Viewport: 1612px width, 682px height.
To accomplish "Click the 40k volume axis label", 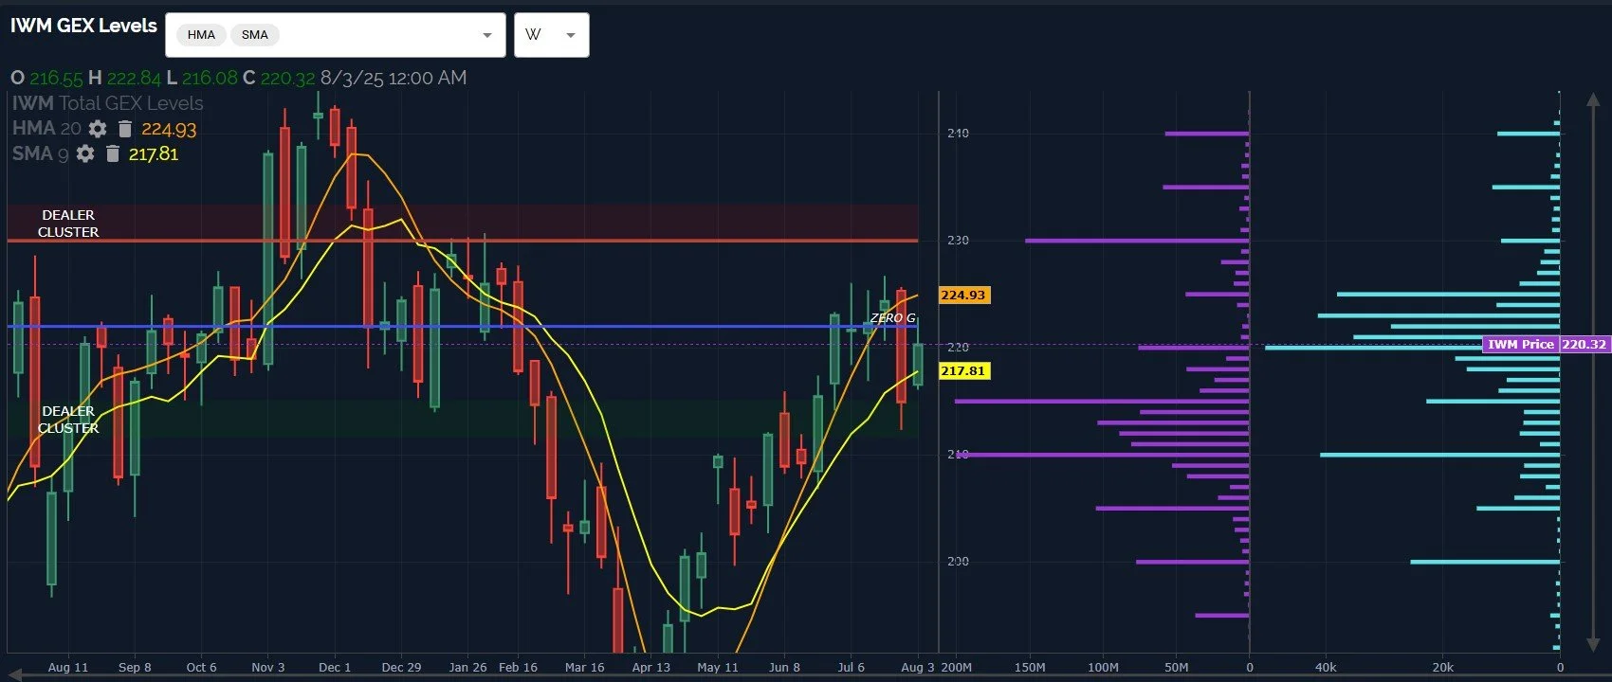I will tap(1326, 667).
